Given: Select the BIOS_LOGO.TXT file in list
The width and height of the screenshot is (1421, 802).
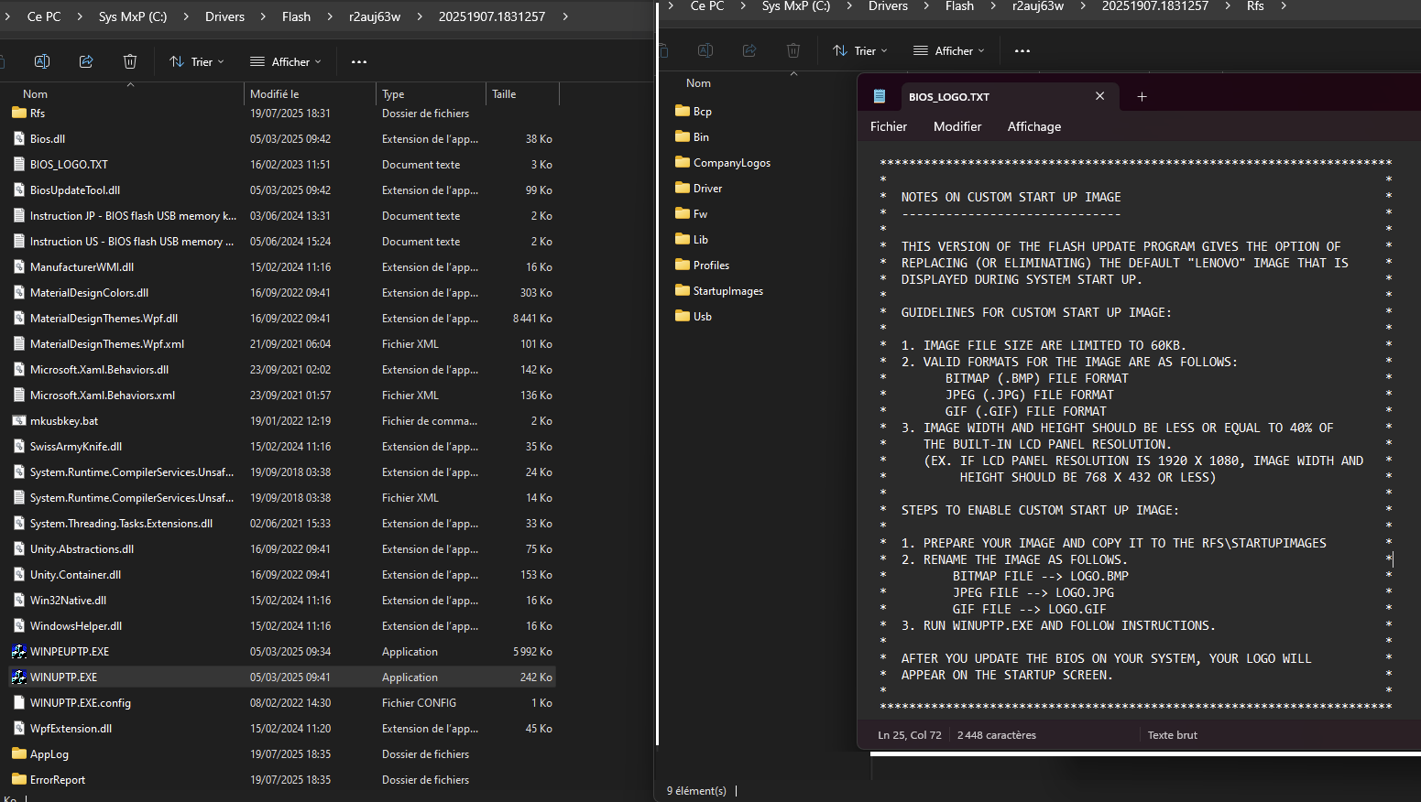Looking at the screenshot, I should click(69, 165).
